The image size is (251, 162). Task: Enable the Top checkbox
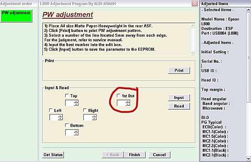67,95
